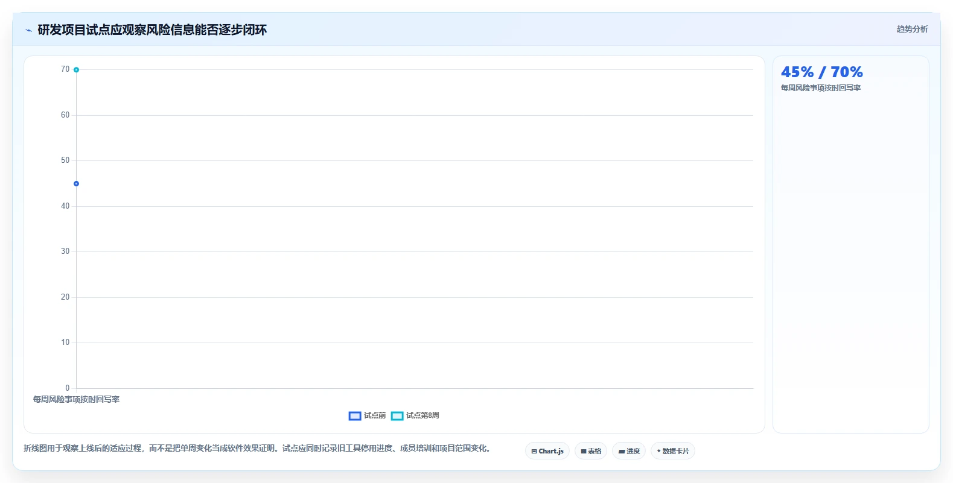The height and width of the screenshot is (483, 953).
Task: Click the footnote text starting 折线图用于观察
Action: point(258,448)
